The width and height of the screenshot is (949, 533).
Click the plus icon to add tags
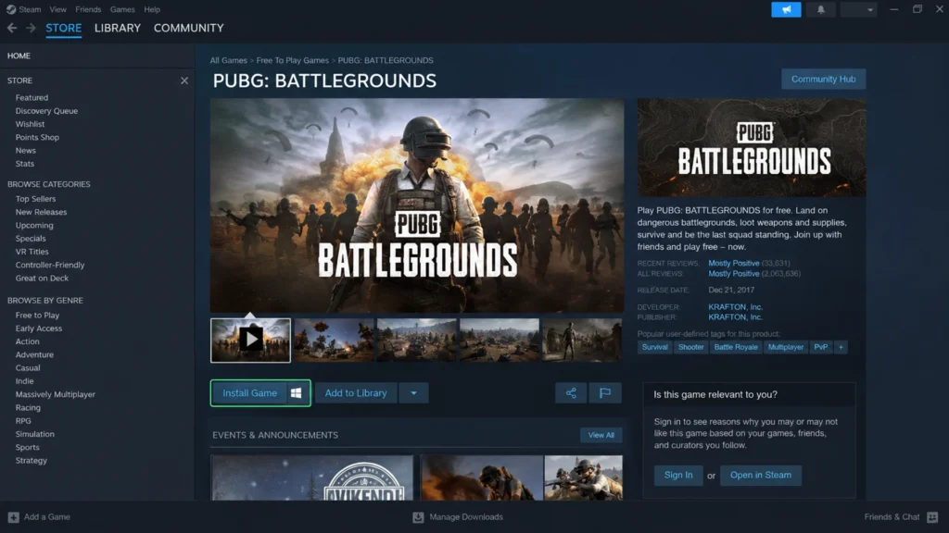point(841,347)
